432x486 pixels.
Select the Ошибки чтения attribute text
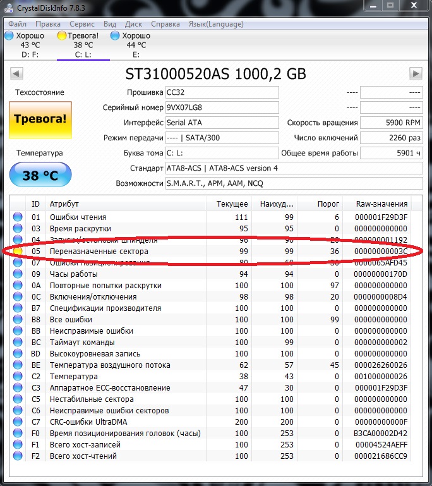tap(78, 217)
